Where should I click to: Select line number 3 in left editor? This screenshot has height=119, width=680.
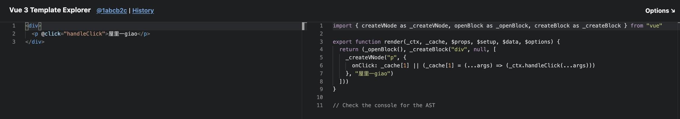14,42
